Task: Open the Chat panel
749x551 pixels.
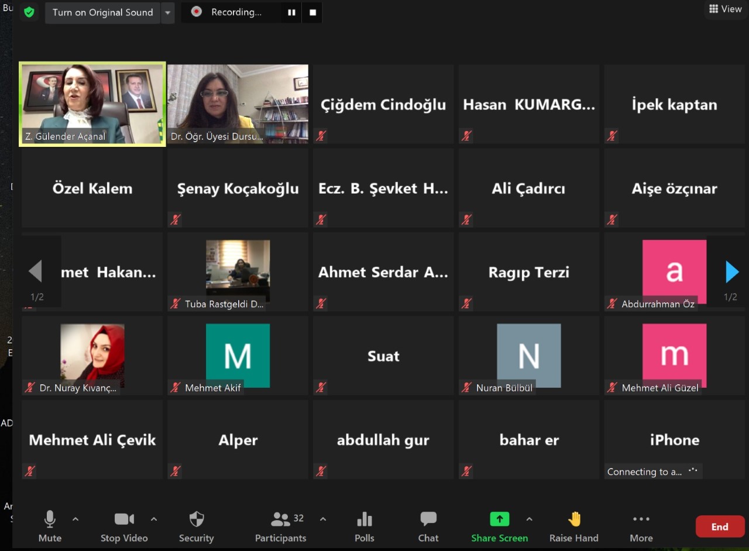Action: [x=428, y=526]
